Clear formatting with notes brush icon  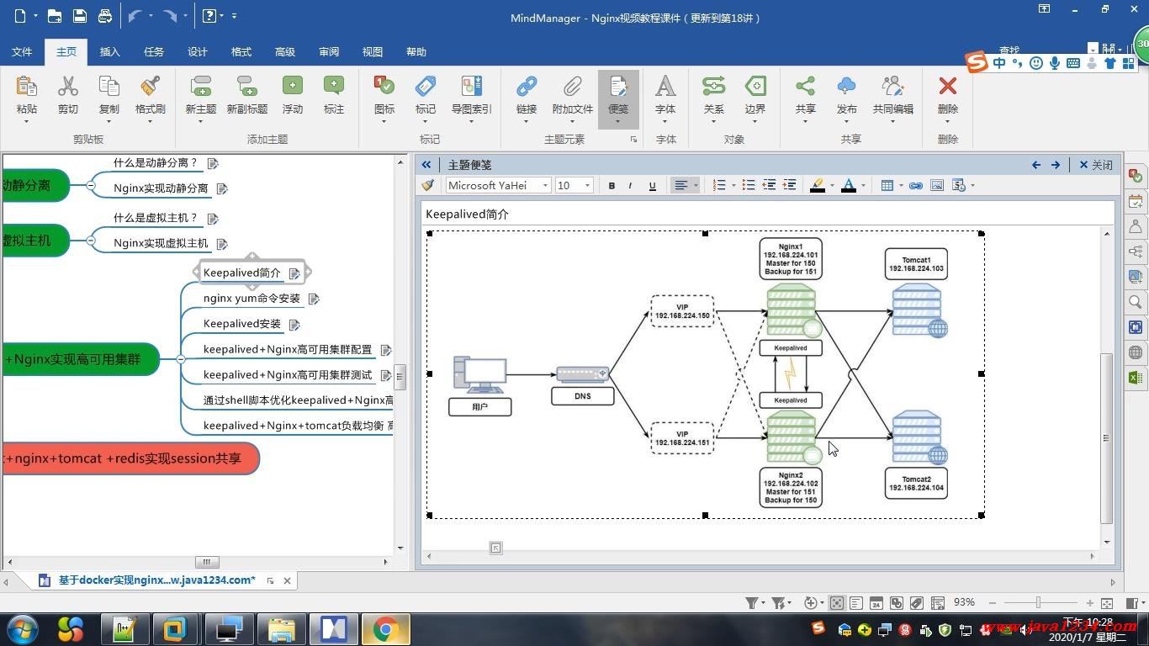[428, 186]
